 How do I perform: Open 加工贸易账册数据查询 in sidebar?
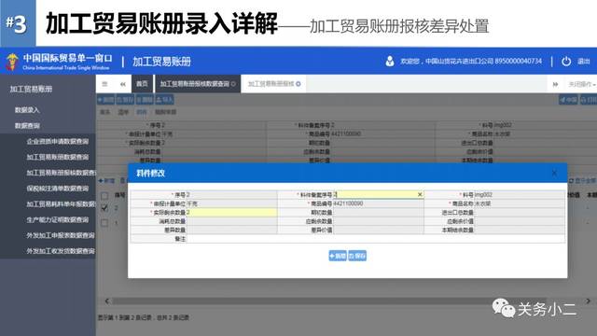(58, 157)
